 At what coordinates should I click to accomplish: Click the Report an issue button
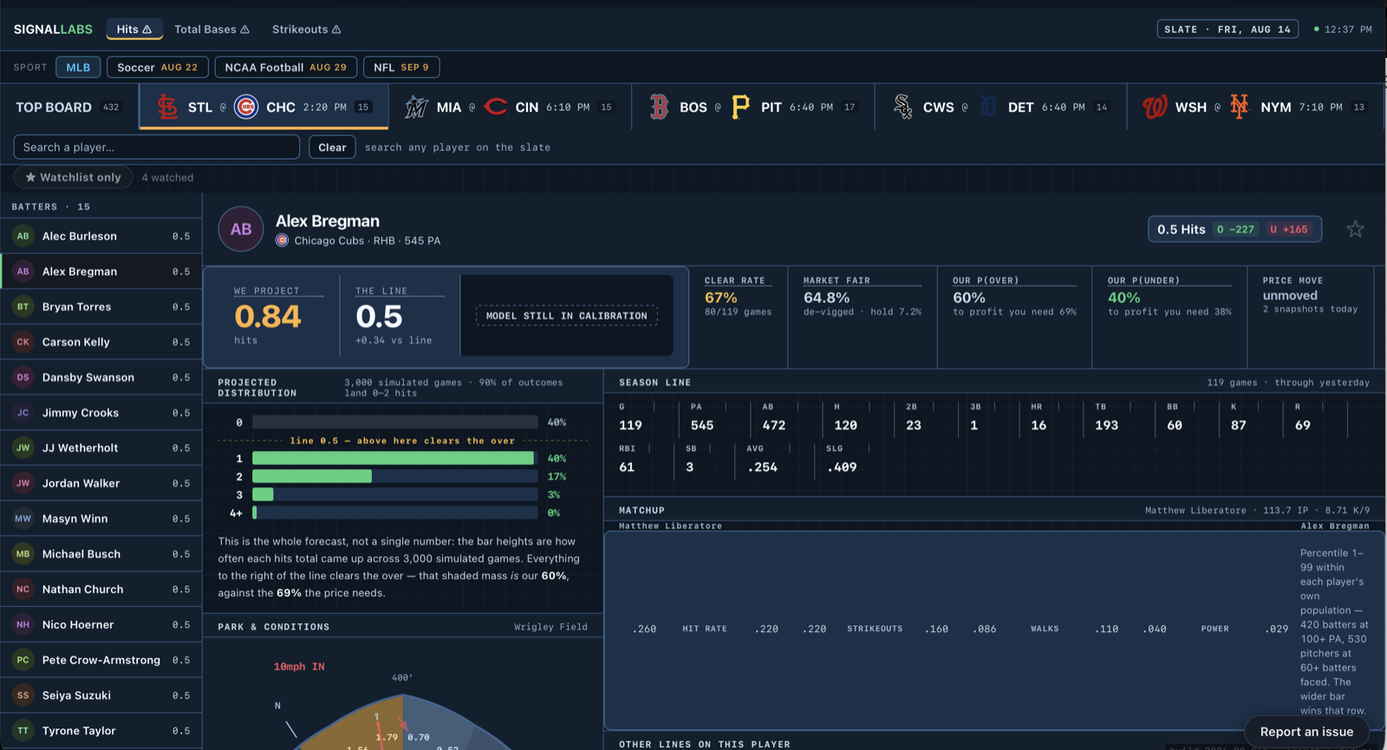(x=1306, y=732)
